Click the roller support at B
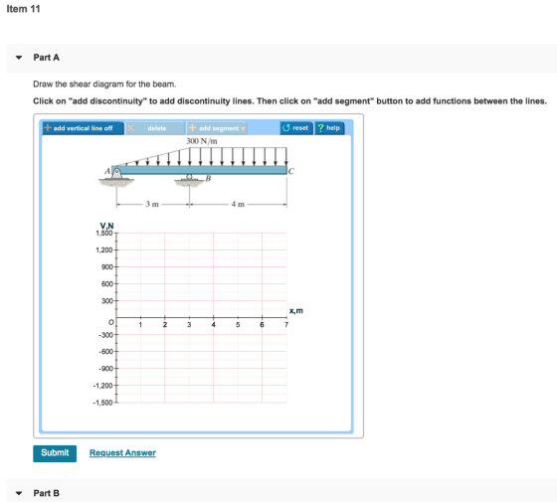Image resolution: width=557 pixels, height=502 pixels. (189, 177)
